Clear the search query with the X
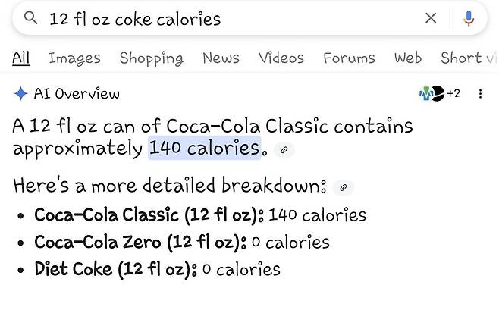 [431, 18]
